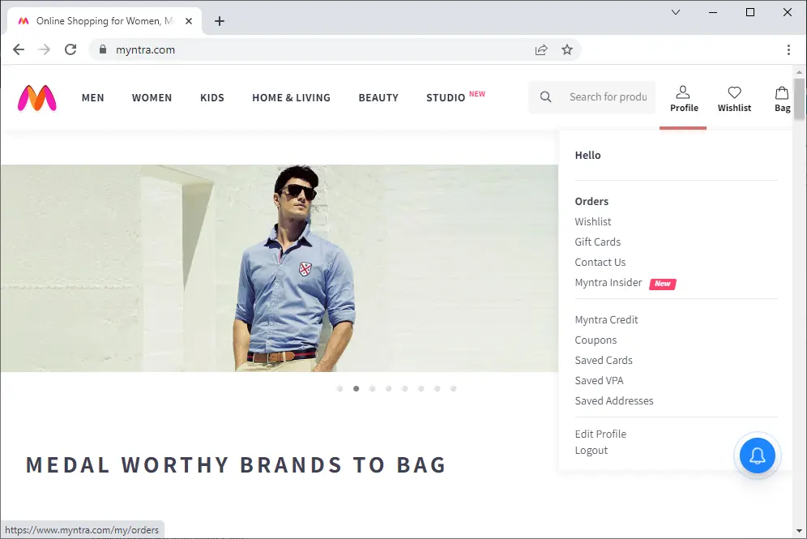Select Contact Us in the profile dropdown

point(600,263)
